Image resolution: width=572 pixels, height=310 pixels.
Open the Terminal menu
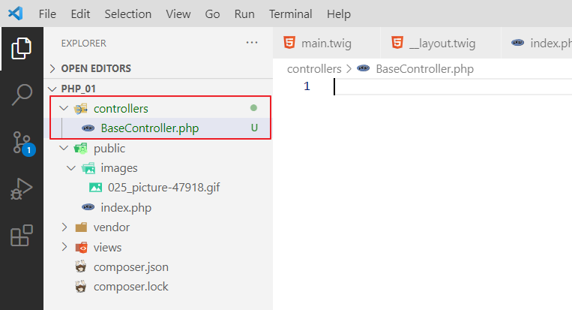point(290,14)
